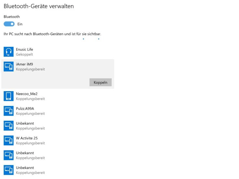Click the Enusic Life headset icon
Viewport: 239px width, 179px height.
(8, 52)
